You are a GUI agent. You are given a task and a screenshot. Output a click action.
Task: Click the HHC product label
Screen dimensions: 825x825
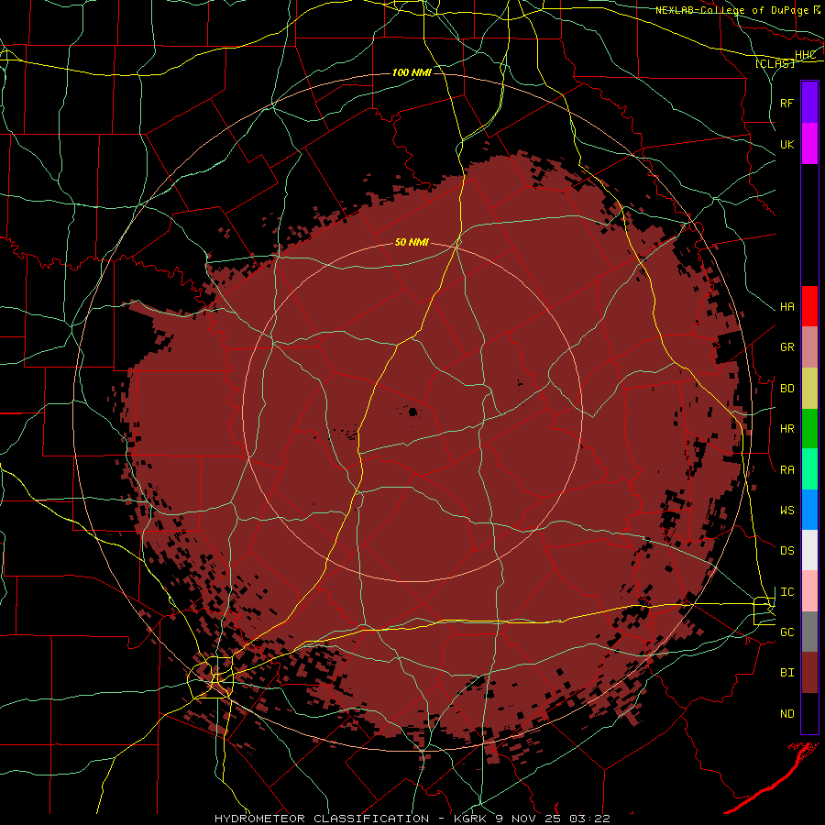805,55
